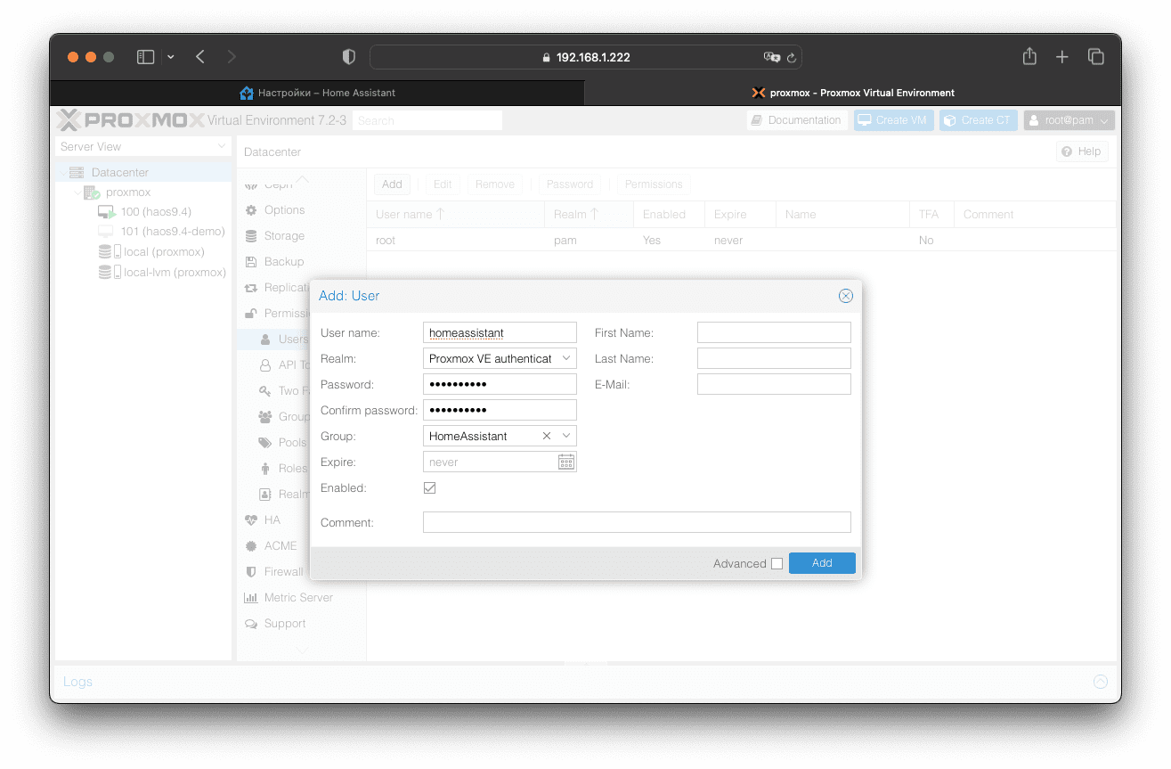Expand the Group dropdown list

click(x=566, y=436)
